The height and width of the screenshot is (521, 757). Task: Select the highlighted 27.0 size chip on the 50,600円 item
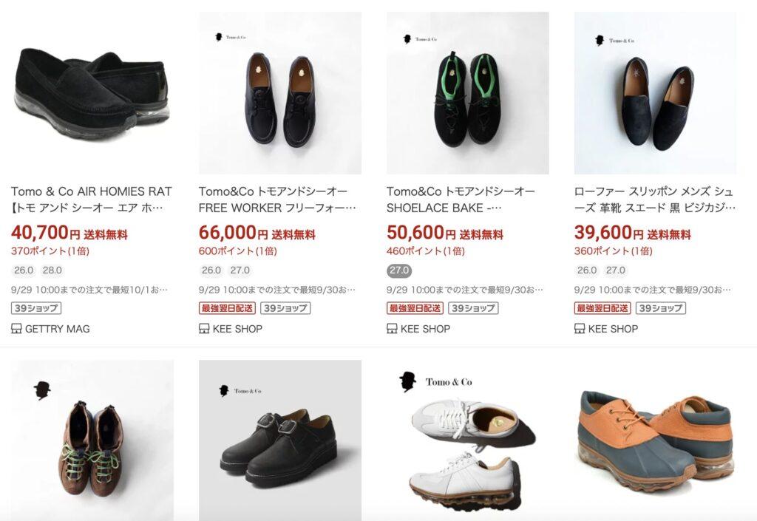[399, 270]
